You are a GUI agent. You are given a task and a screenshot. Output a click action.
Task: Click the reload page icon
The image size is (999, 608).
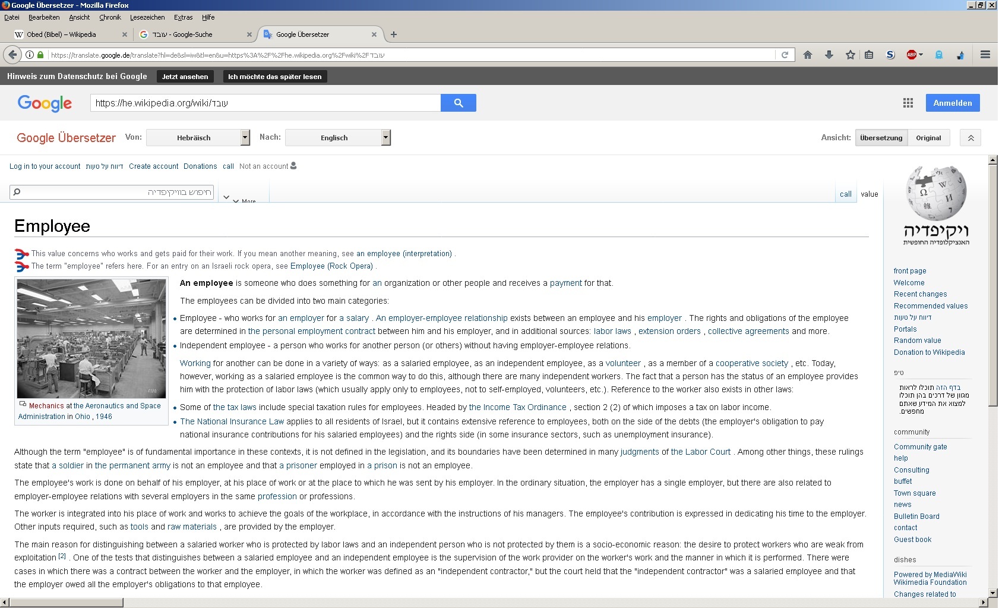[785, 55]
